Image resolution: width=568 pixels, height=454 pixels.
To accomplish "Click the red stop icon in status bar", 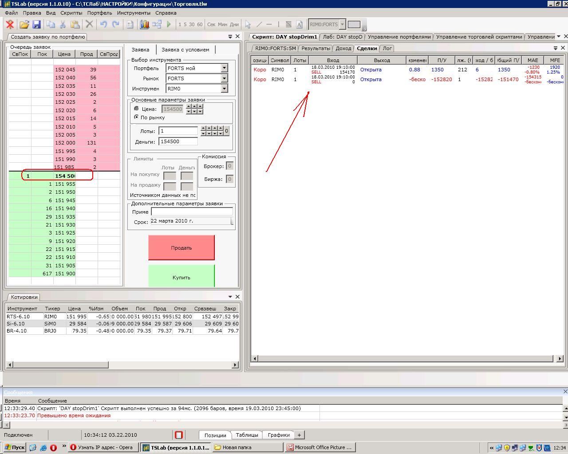I will click(x=179, y=435).
